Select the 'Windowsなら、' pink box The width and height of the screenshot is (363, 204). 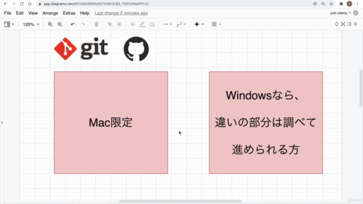point(266,122)
